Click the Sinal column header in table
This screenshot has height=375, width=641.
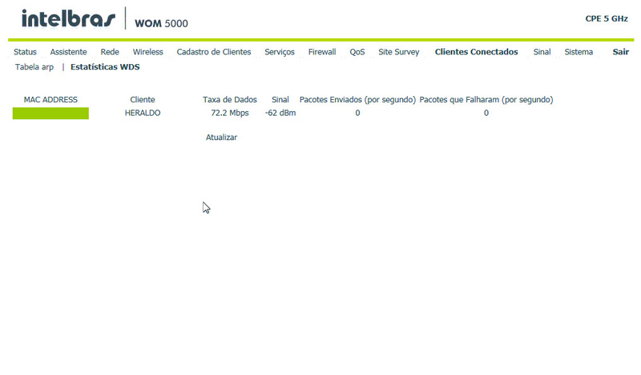click(x=280, y=100)
